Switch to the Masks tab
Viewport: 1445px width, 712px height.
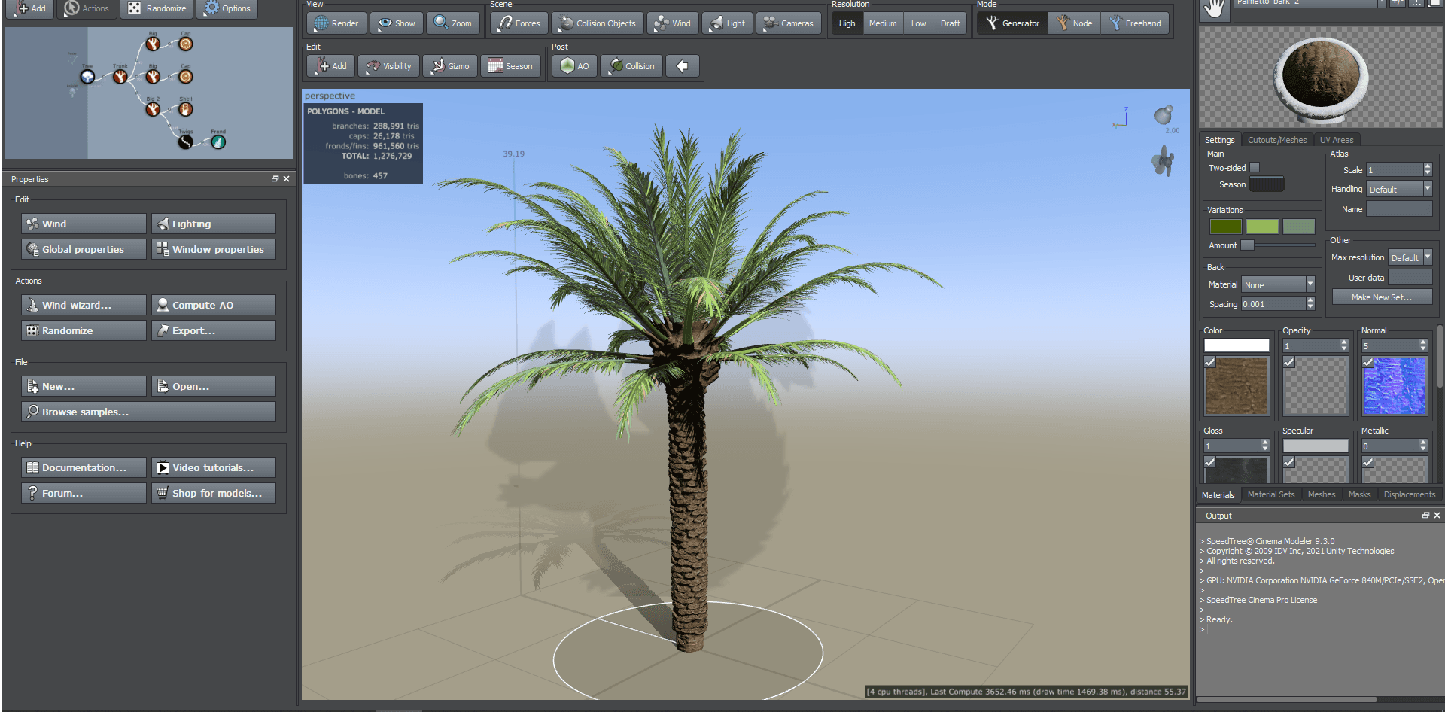pyautogui.click(x=1359, y=494)
